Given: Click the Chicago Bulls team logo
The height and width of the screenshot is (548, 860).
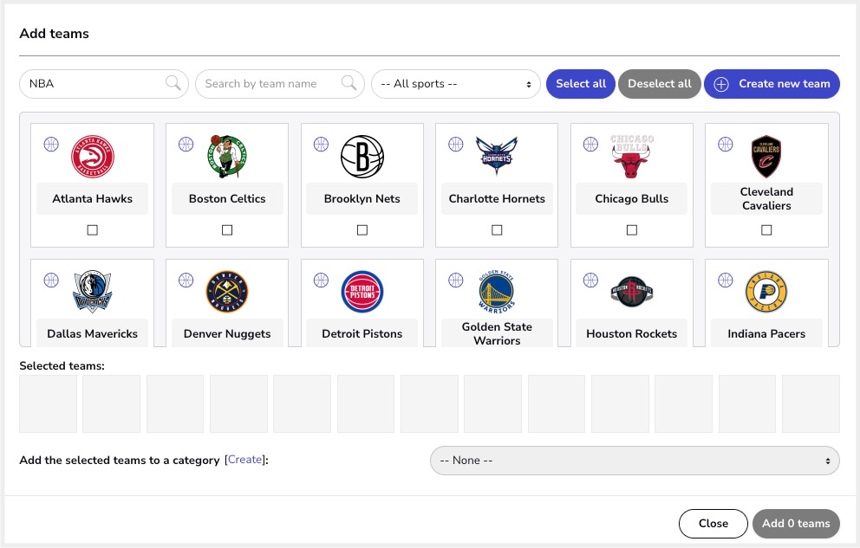Looking at the screenshot, I should [631, 157].
